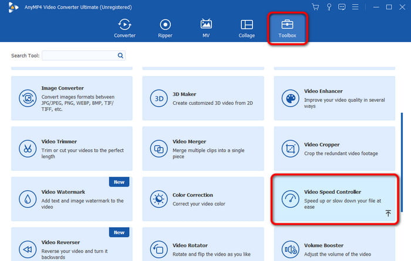This screenshot has width=411, height=261.
Task: Open the Volume Booster title
Action: [324, 245]
